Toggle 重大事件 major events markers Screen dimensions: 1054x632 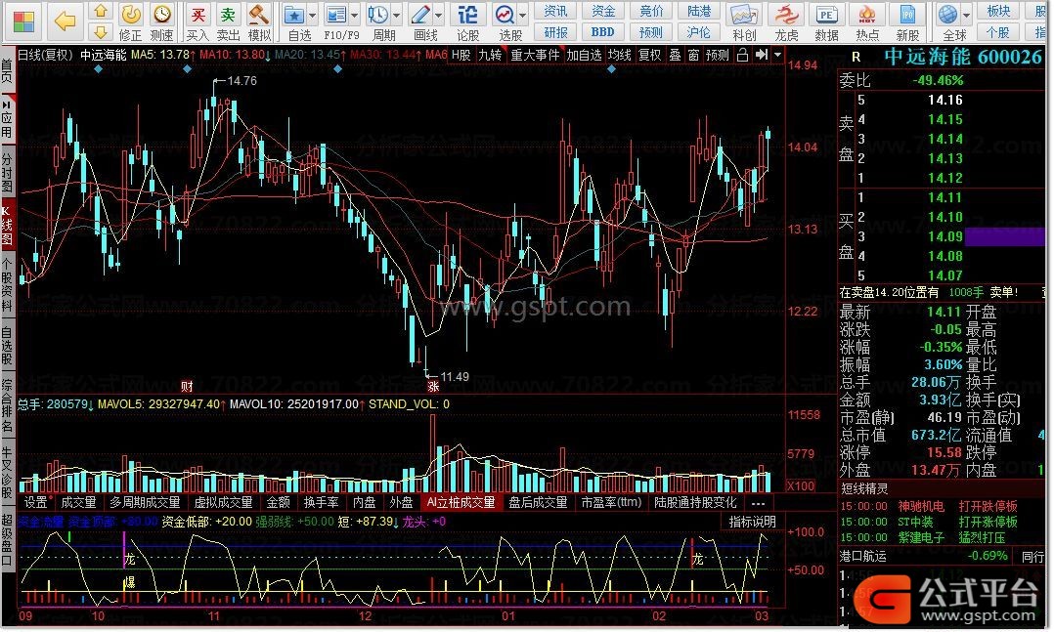[x=535, y=55]
